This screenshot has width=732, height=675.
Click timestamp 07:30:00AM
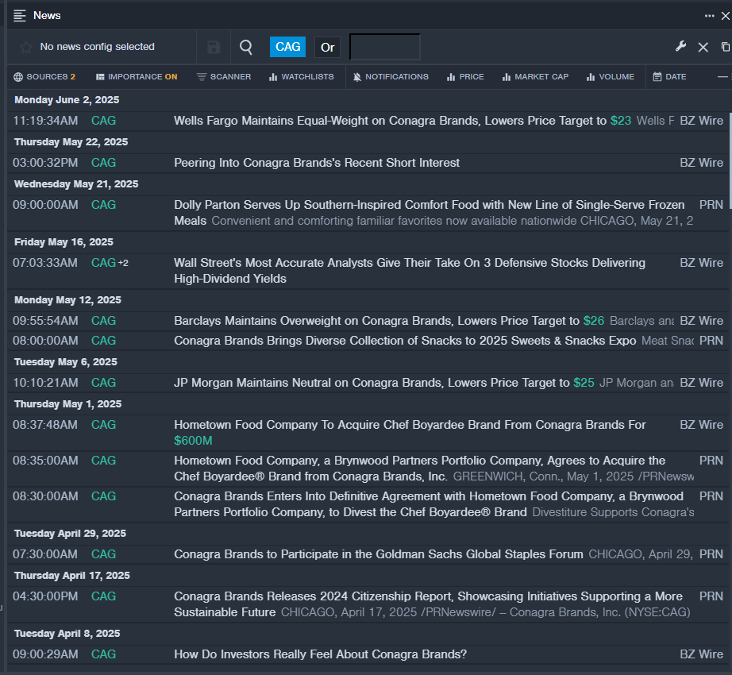tap(45, 554)
